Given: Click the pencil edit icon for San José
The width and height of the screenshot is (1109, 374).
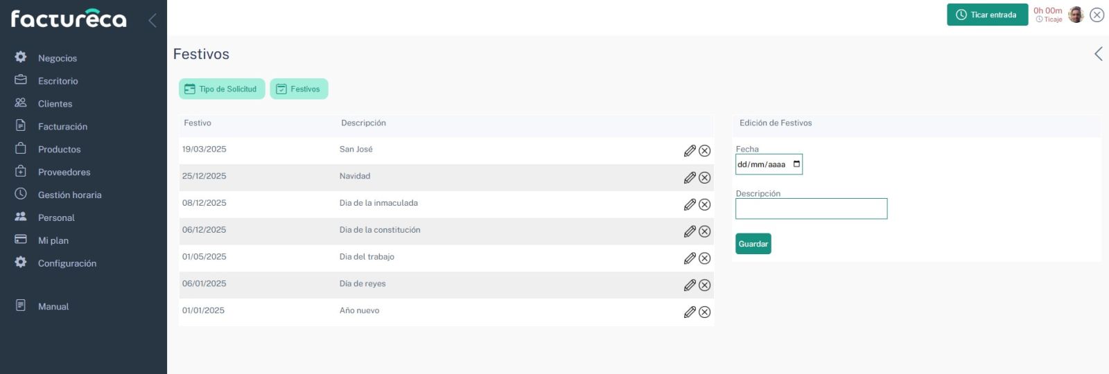Looking at the screenshot, I should coord(690,151).
